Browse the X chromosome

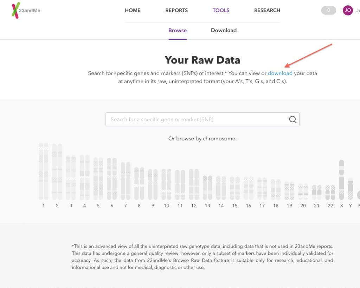pyautogui.click(x=341, y=179)
